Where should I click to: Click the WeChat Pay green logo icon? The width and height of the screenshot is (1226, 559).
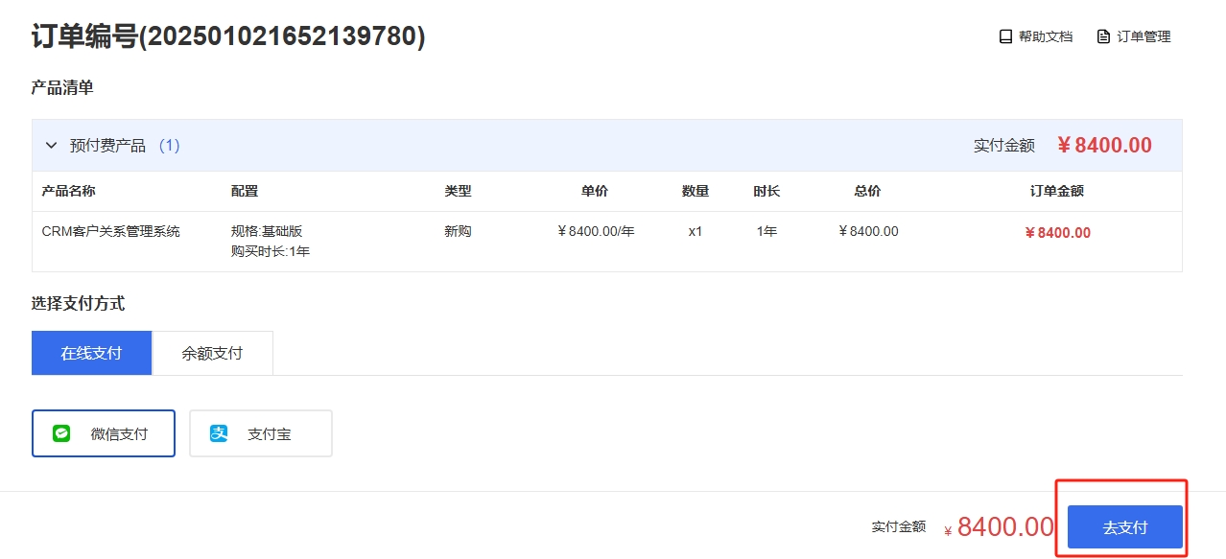pyautogui.click(x=61, y=433)
